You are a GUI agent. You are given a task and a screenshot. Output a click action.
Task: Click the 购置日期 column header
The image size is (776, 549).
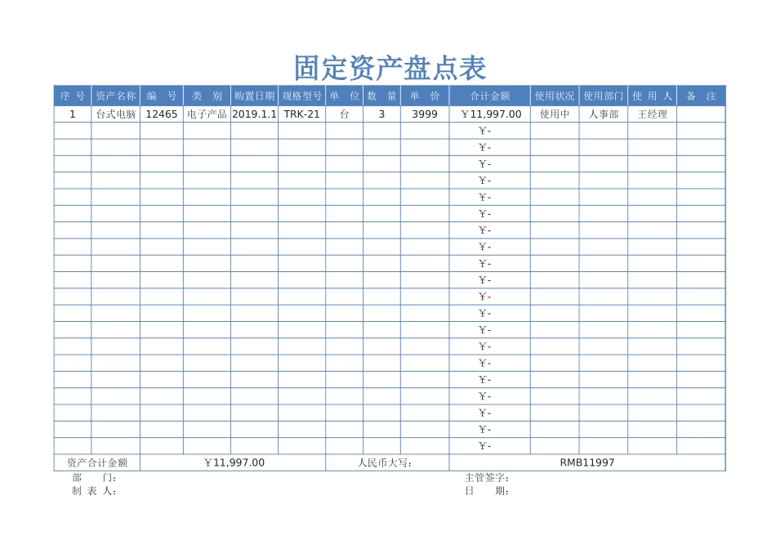coord(254,95)
